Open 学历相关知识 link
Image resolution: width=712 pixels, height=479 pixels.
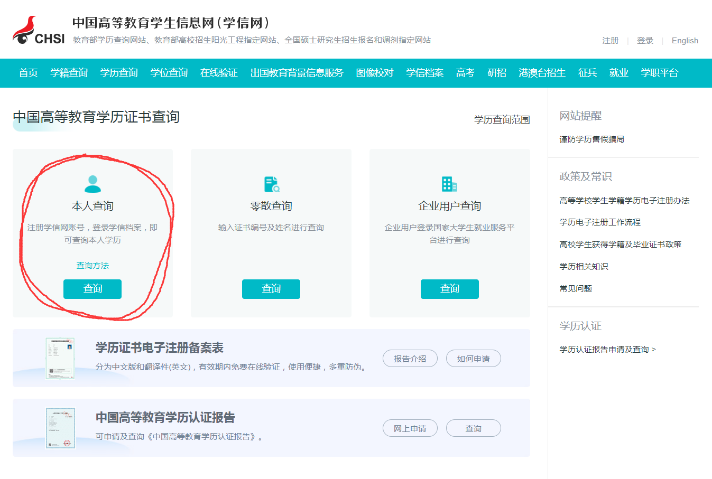coord(584,267)
